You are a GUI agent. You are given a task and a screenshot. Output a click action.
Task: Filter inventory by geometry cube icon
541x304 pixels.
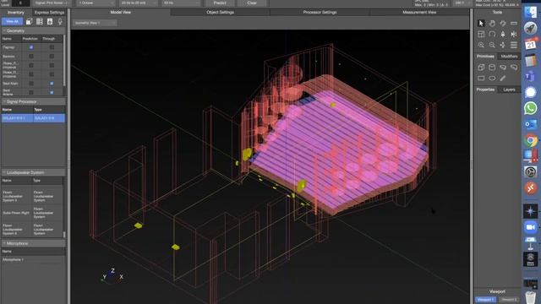30,22
